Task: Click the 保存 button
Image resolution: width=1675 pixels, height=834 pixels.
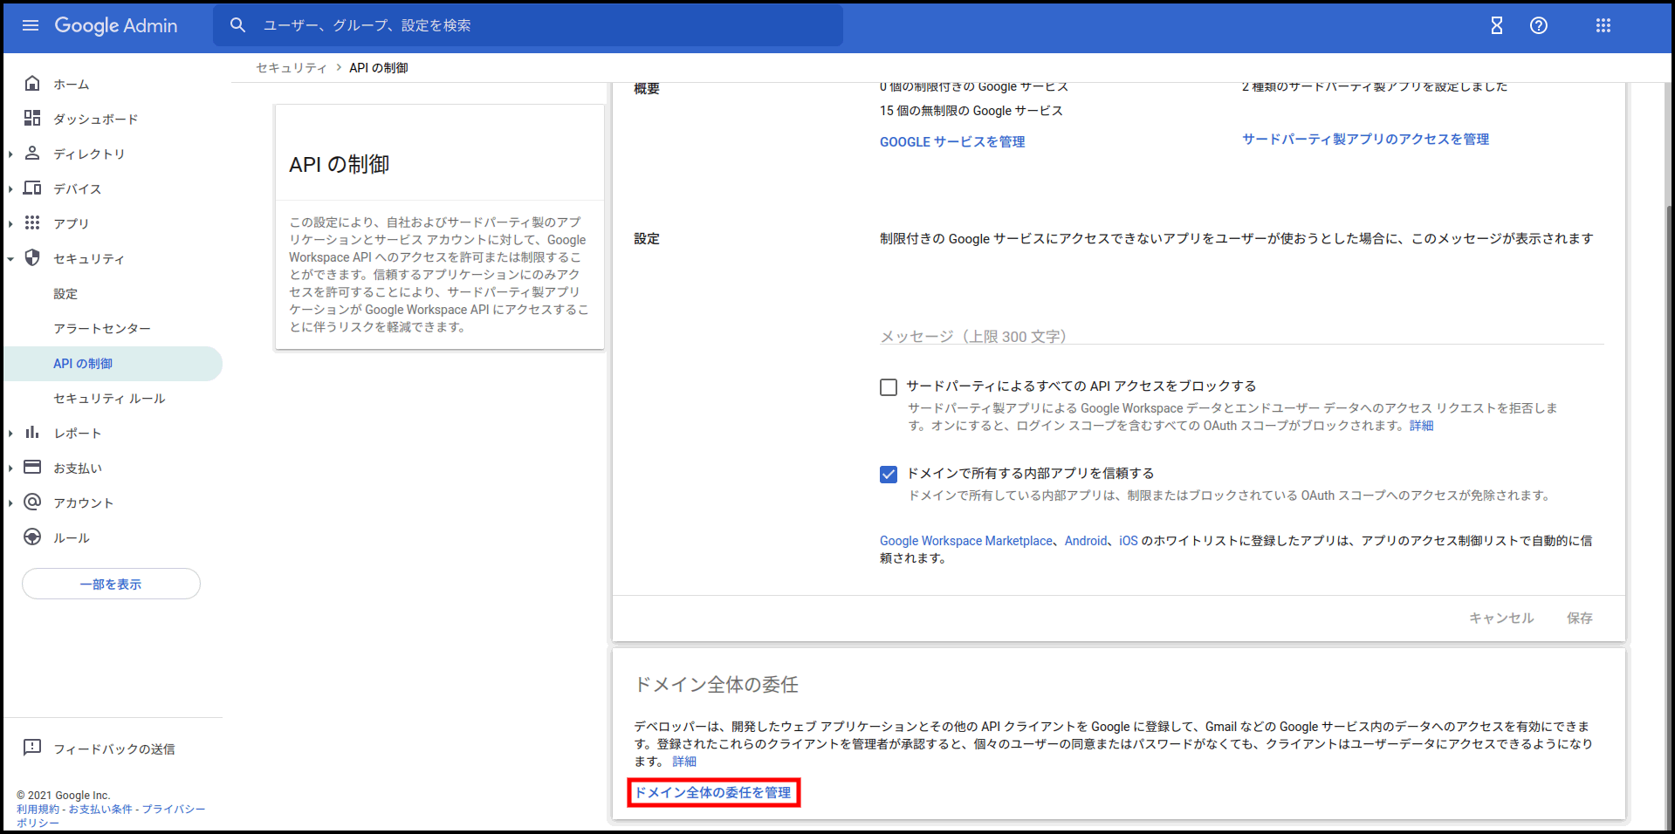Action: coord(1579,618)
